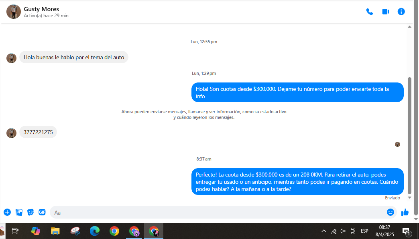Image resolution: width=419 pixels, height=239 pixels.
Task: Choose a sticker from the sticker icon
Action: click(x=31, y=212)
